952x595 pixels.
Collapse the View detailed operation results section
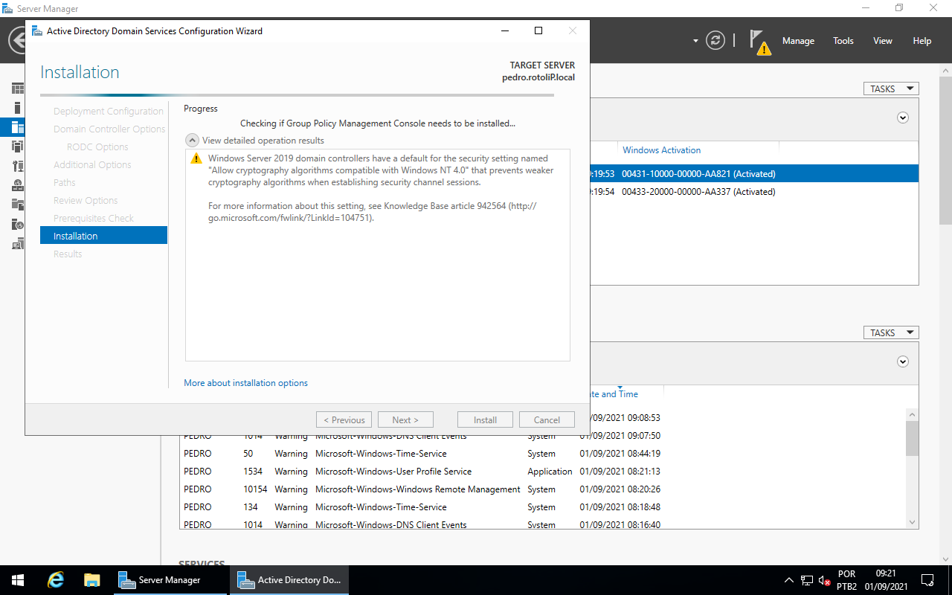point(192,141)
